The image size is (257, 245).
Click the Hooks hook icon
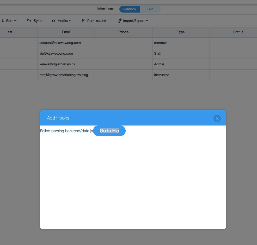click(54, 21)
